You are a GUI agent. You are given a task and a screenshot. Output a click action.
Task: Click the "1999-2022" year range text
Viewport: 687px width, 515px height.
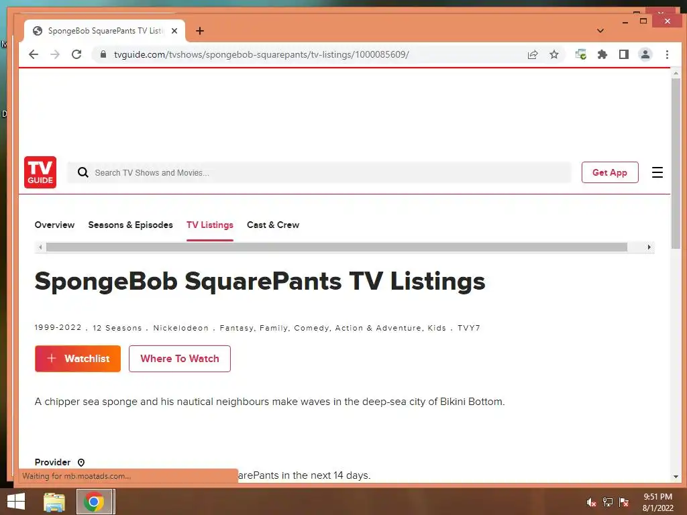[58, 327]
